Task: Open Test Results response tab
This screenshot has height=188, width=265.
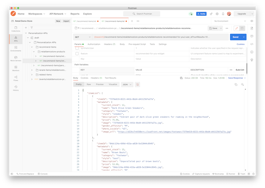Action: click(111, 78)
